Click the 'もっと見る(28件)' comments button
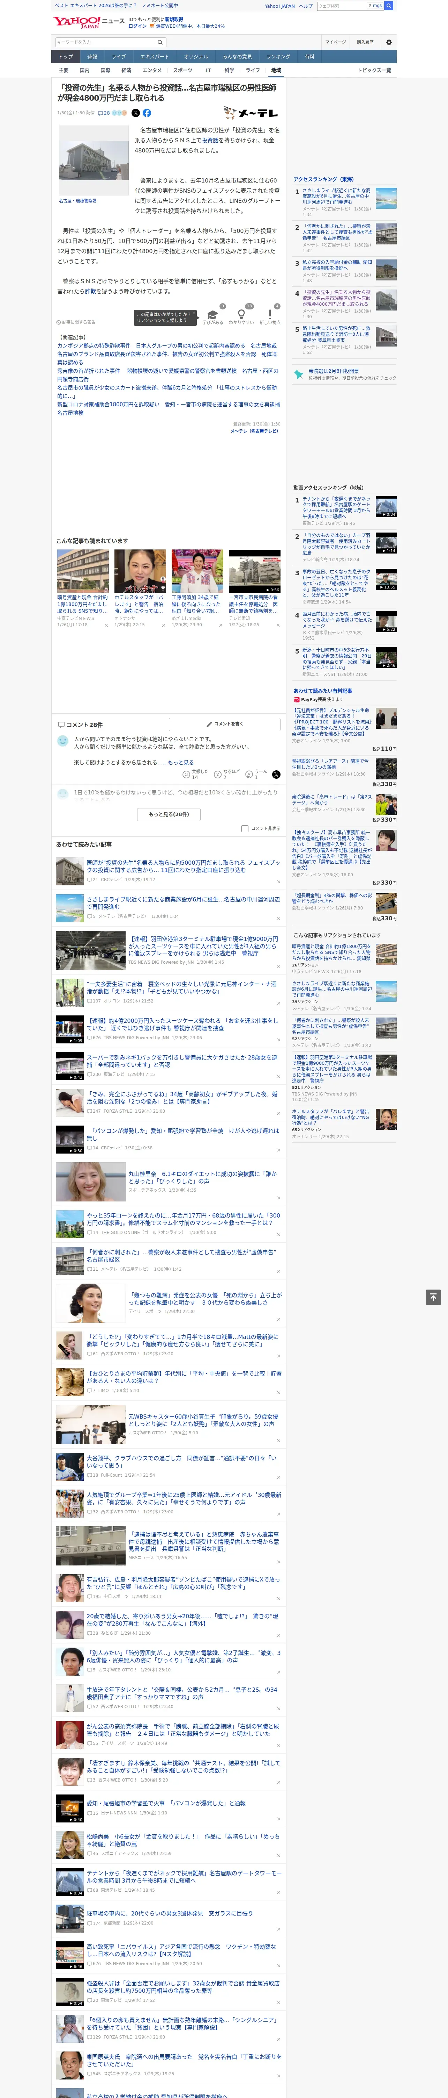The width and height of the screenshot is (448, 2098). pyautogui.click(x=168, y=814)
